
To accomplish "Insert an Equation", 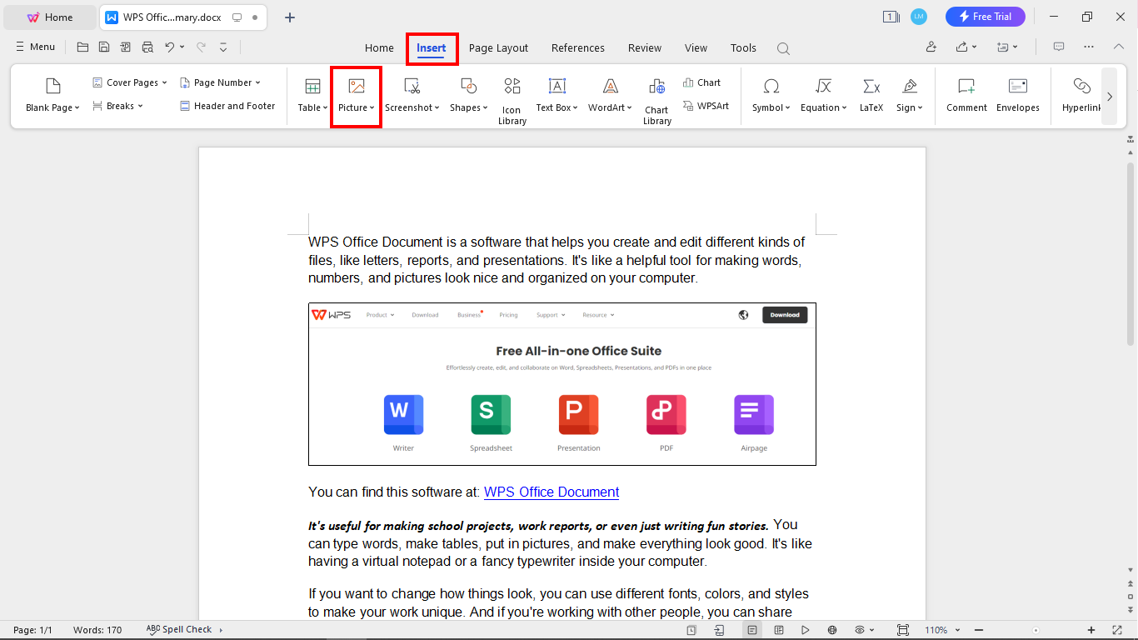I will coord(821,94).
